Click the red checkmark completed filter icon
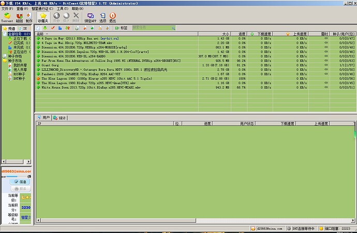This screenshot has height=233, width=357. [53, 28]
